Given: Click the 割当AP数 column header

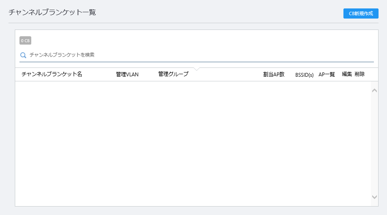Looking at the screenshot, I should pyautogui.click(x=274, y=74).
